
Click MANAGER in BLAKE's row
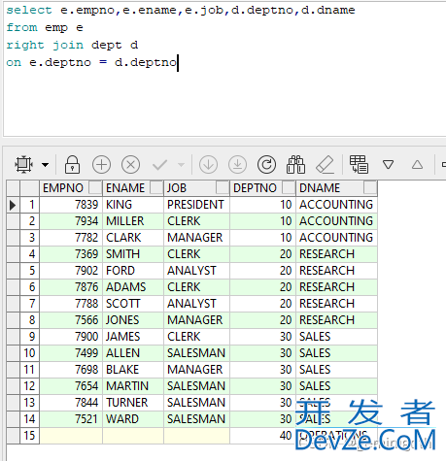point(196,370)
